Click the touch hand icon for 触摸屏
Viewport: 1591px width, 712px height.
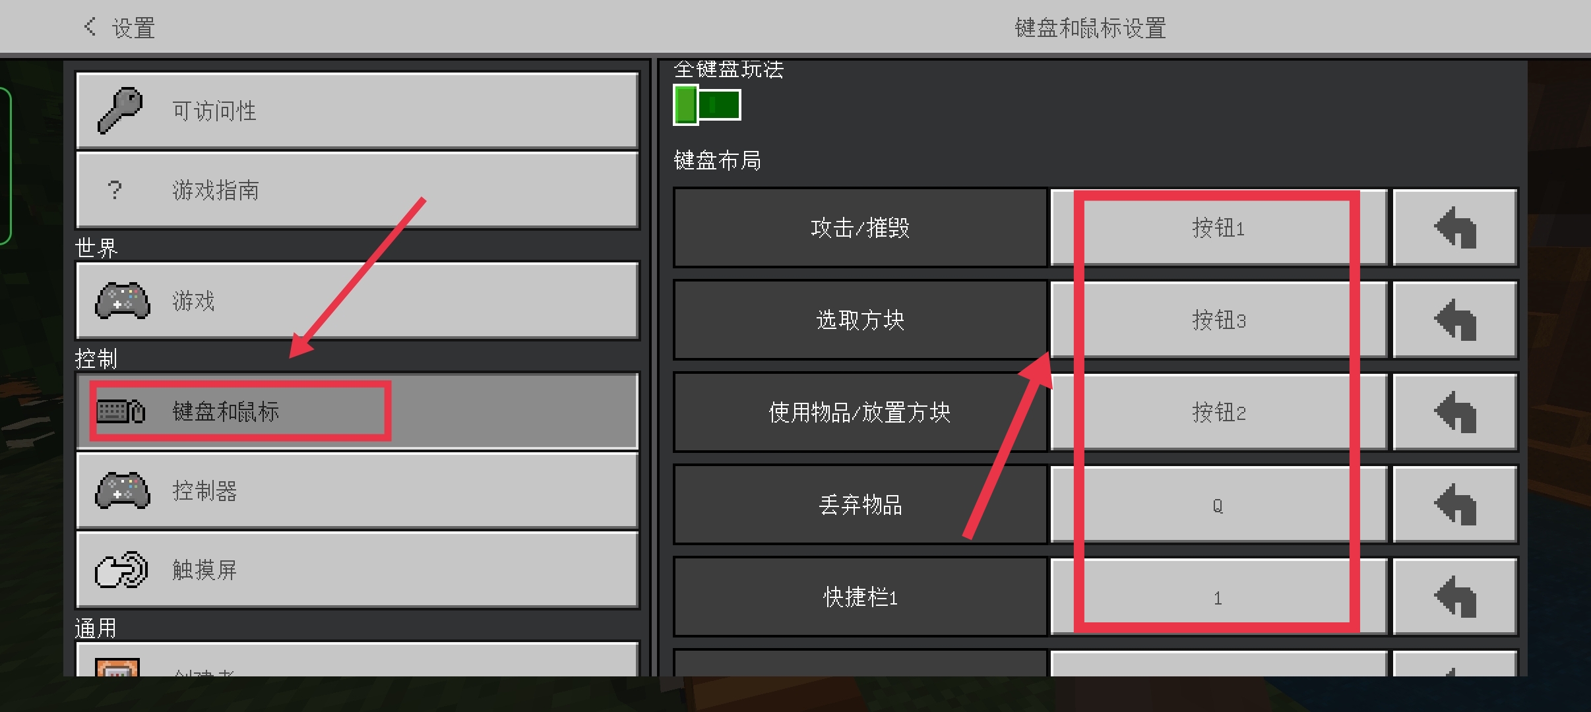(121, 570)
